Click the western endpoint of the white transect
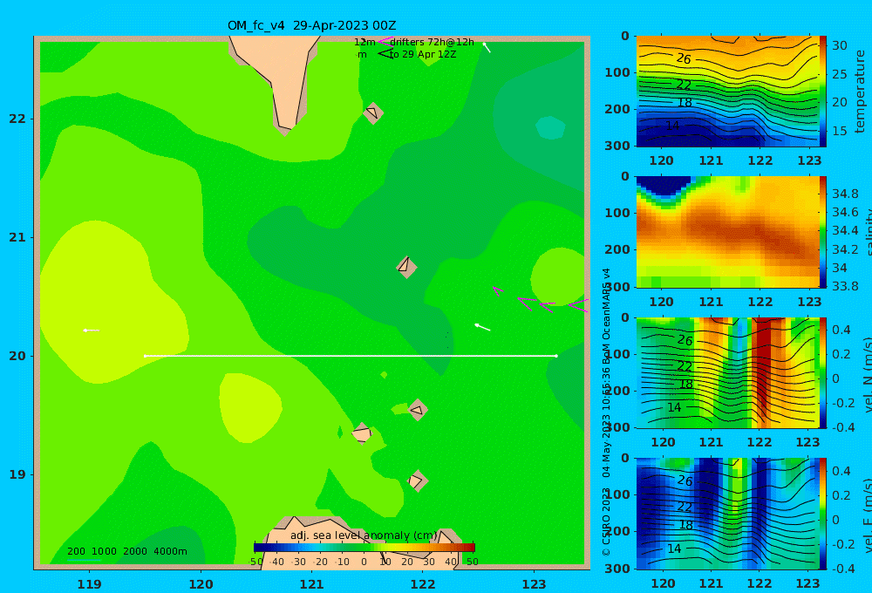This screenshot has width=872, height=593. (x=145, y=356)
